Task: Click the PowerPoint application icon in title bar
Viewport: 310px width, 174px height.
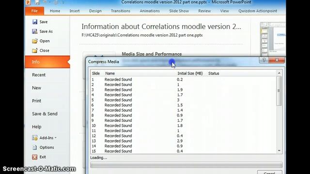Action: click(28, 2)
